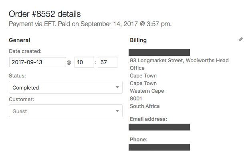Viewport: 250px width, 161px height.
Task: Click the pencil edit icon beside Billing
Action: (240, 39)
